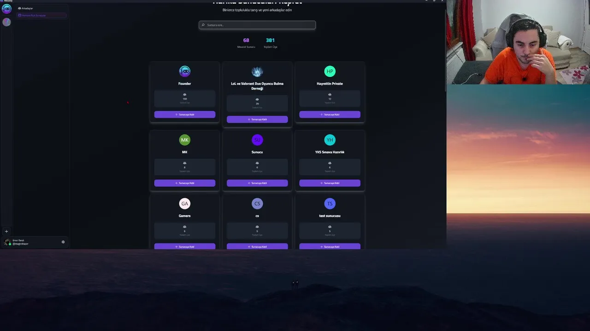590x331 pixels.
Task: Join the test sunucusu server
Action: (x=330, y=246)
